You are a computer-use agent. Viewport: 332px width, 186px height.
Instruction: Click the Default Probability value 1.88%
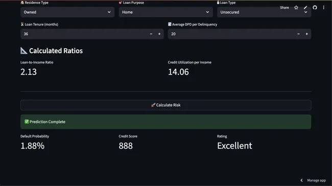[32, 146]
